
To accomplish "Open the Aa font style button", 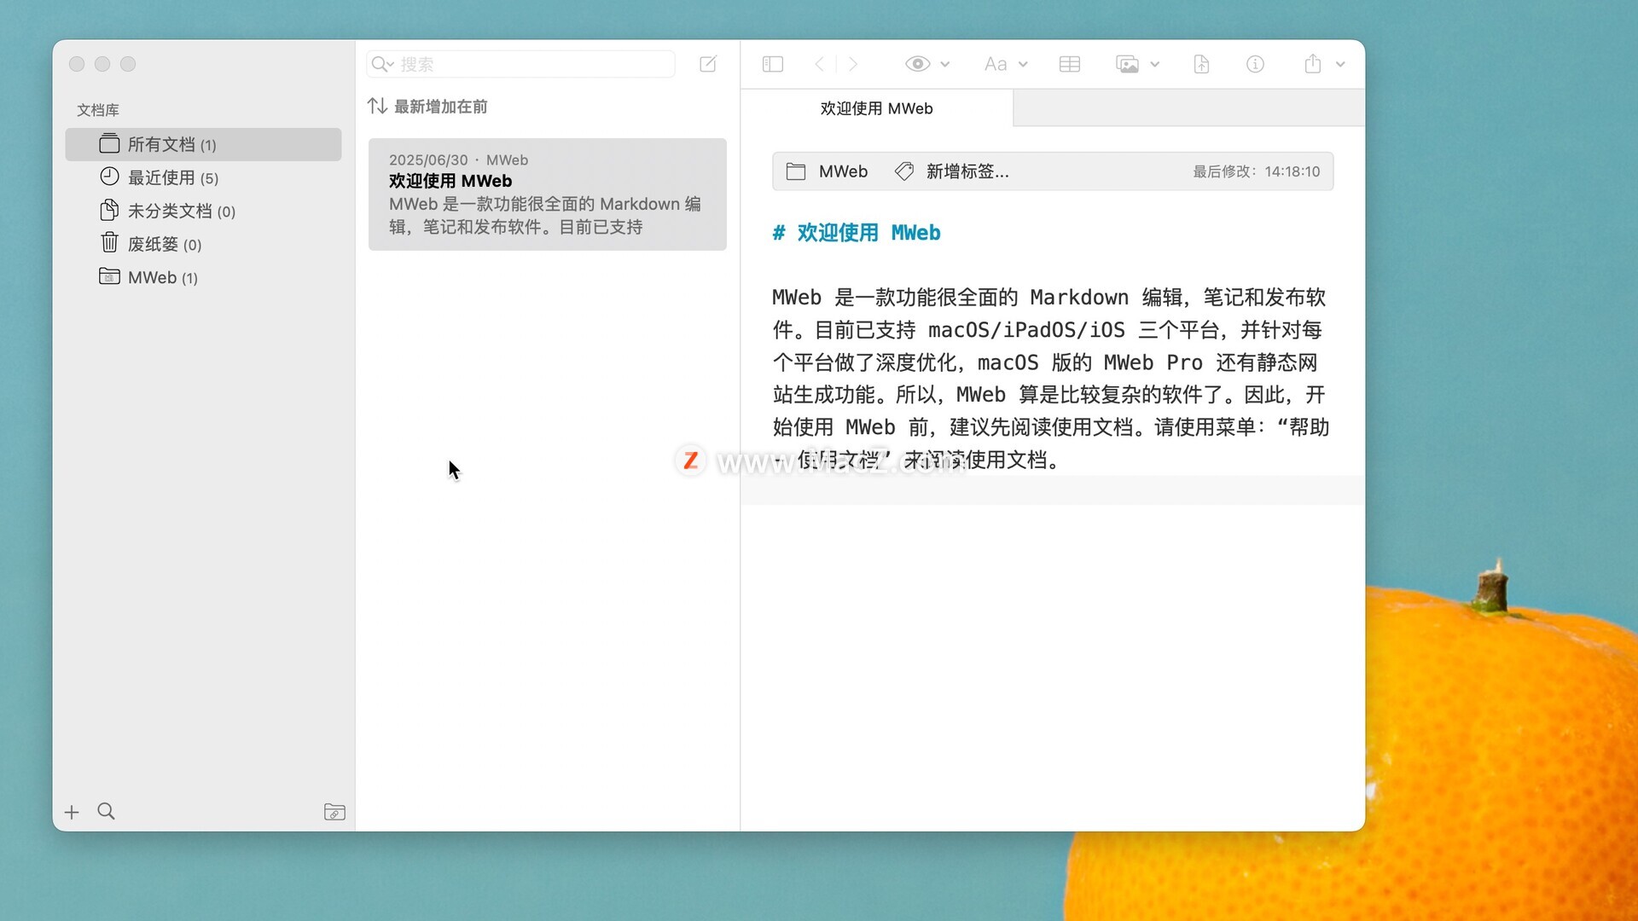I will [996, 64].
